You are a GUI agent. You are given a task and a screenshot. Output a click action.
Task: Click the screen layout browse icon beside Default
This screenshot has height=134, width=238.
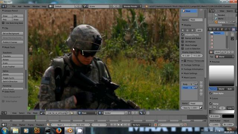coord(51,6)
